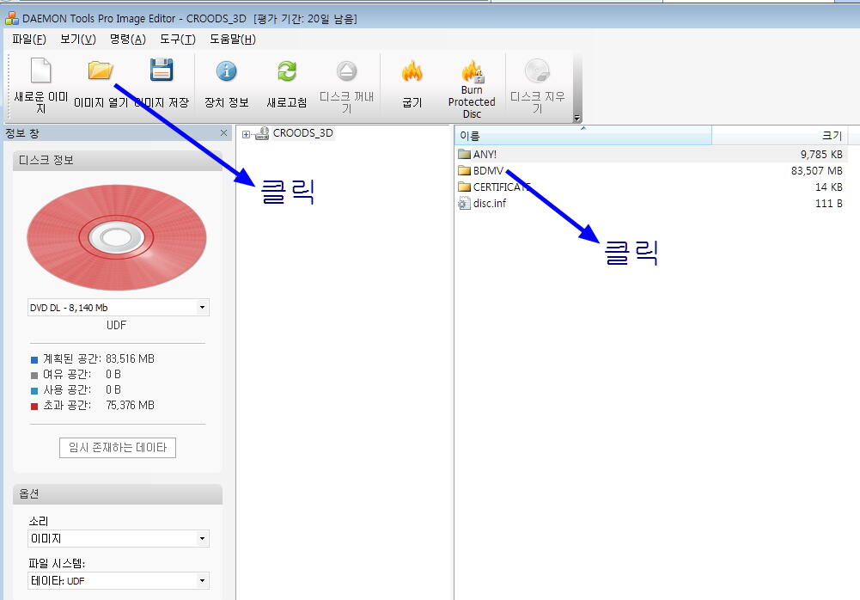Click the Burn (굽기) flame icon

[x=412, y=70]
